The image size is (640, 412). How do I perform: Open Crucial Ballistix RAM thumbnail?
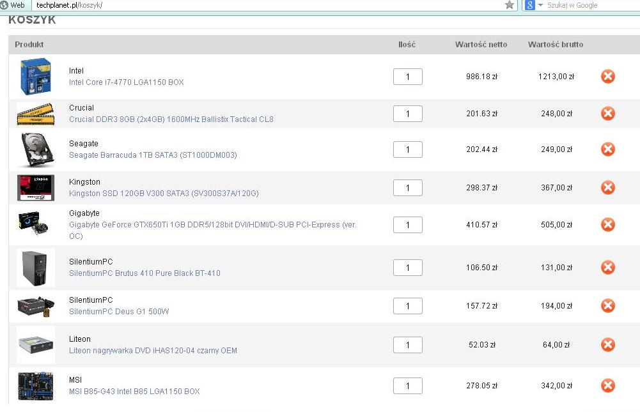point(36,114)
